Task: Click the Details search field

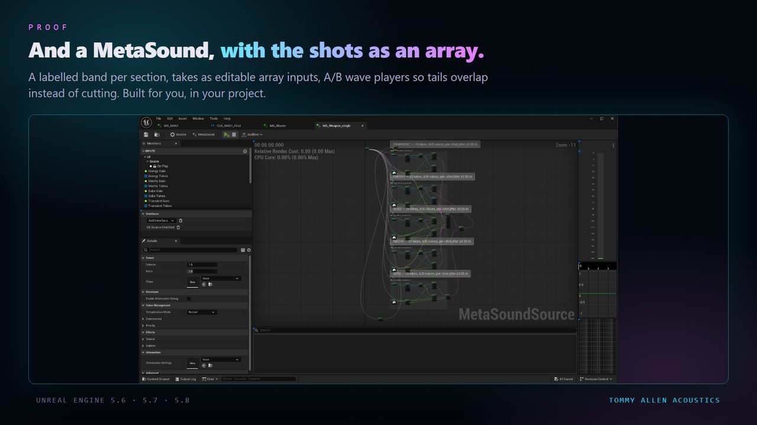Action: tap(190, 250)
